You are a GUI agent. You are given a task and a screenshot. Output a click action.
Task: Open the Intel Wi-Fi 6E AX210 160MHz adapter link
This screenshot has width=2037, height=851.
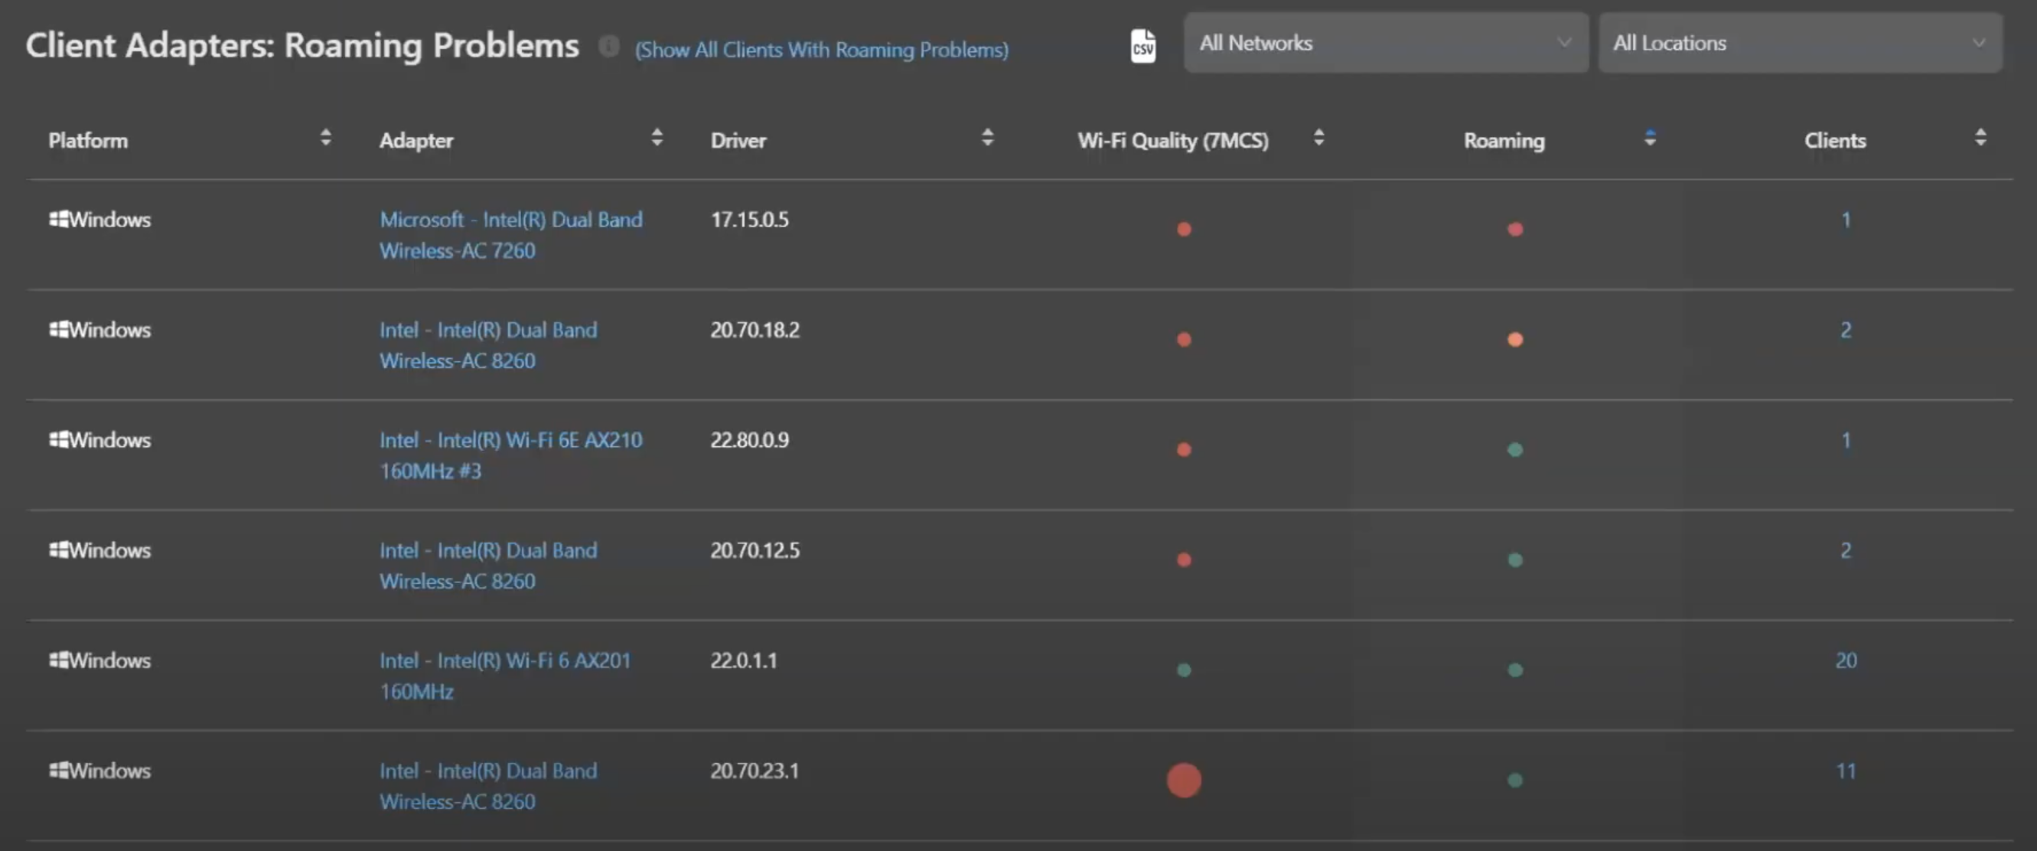click(511, 455)
